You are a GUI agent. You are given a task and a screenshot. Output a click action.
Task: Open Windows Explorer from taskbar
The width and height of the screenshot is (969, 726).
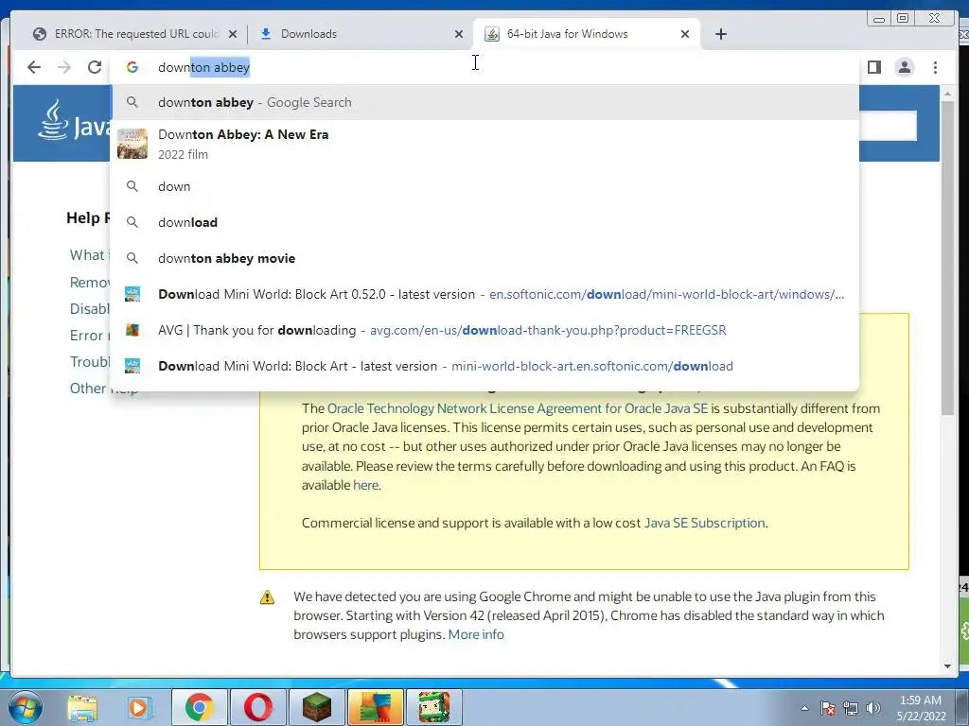click(83, 707)
